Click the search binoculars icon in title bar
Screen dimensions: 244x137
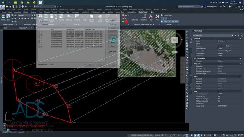point(202,6)
